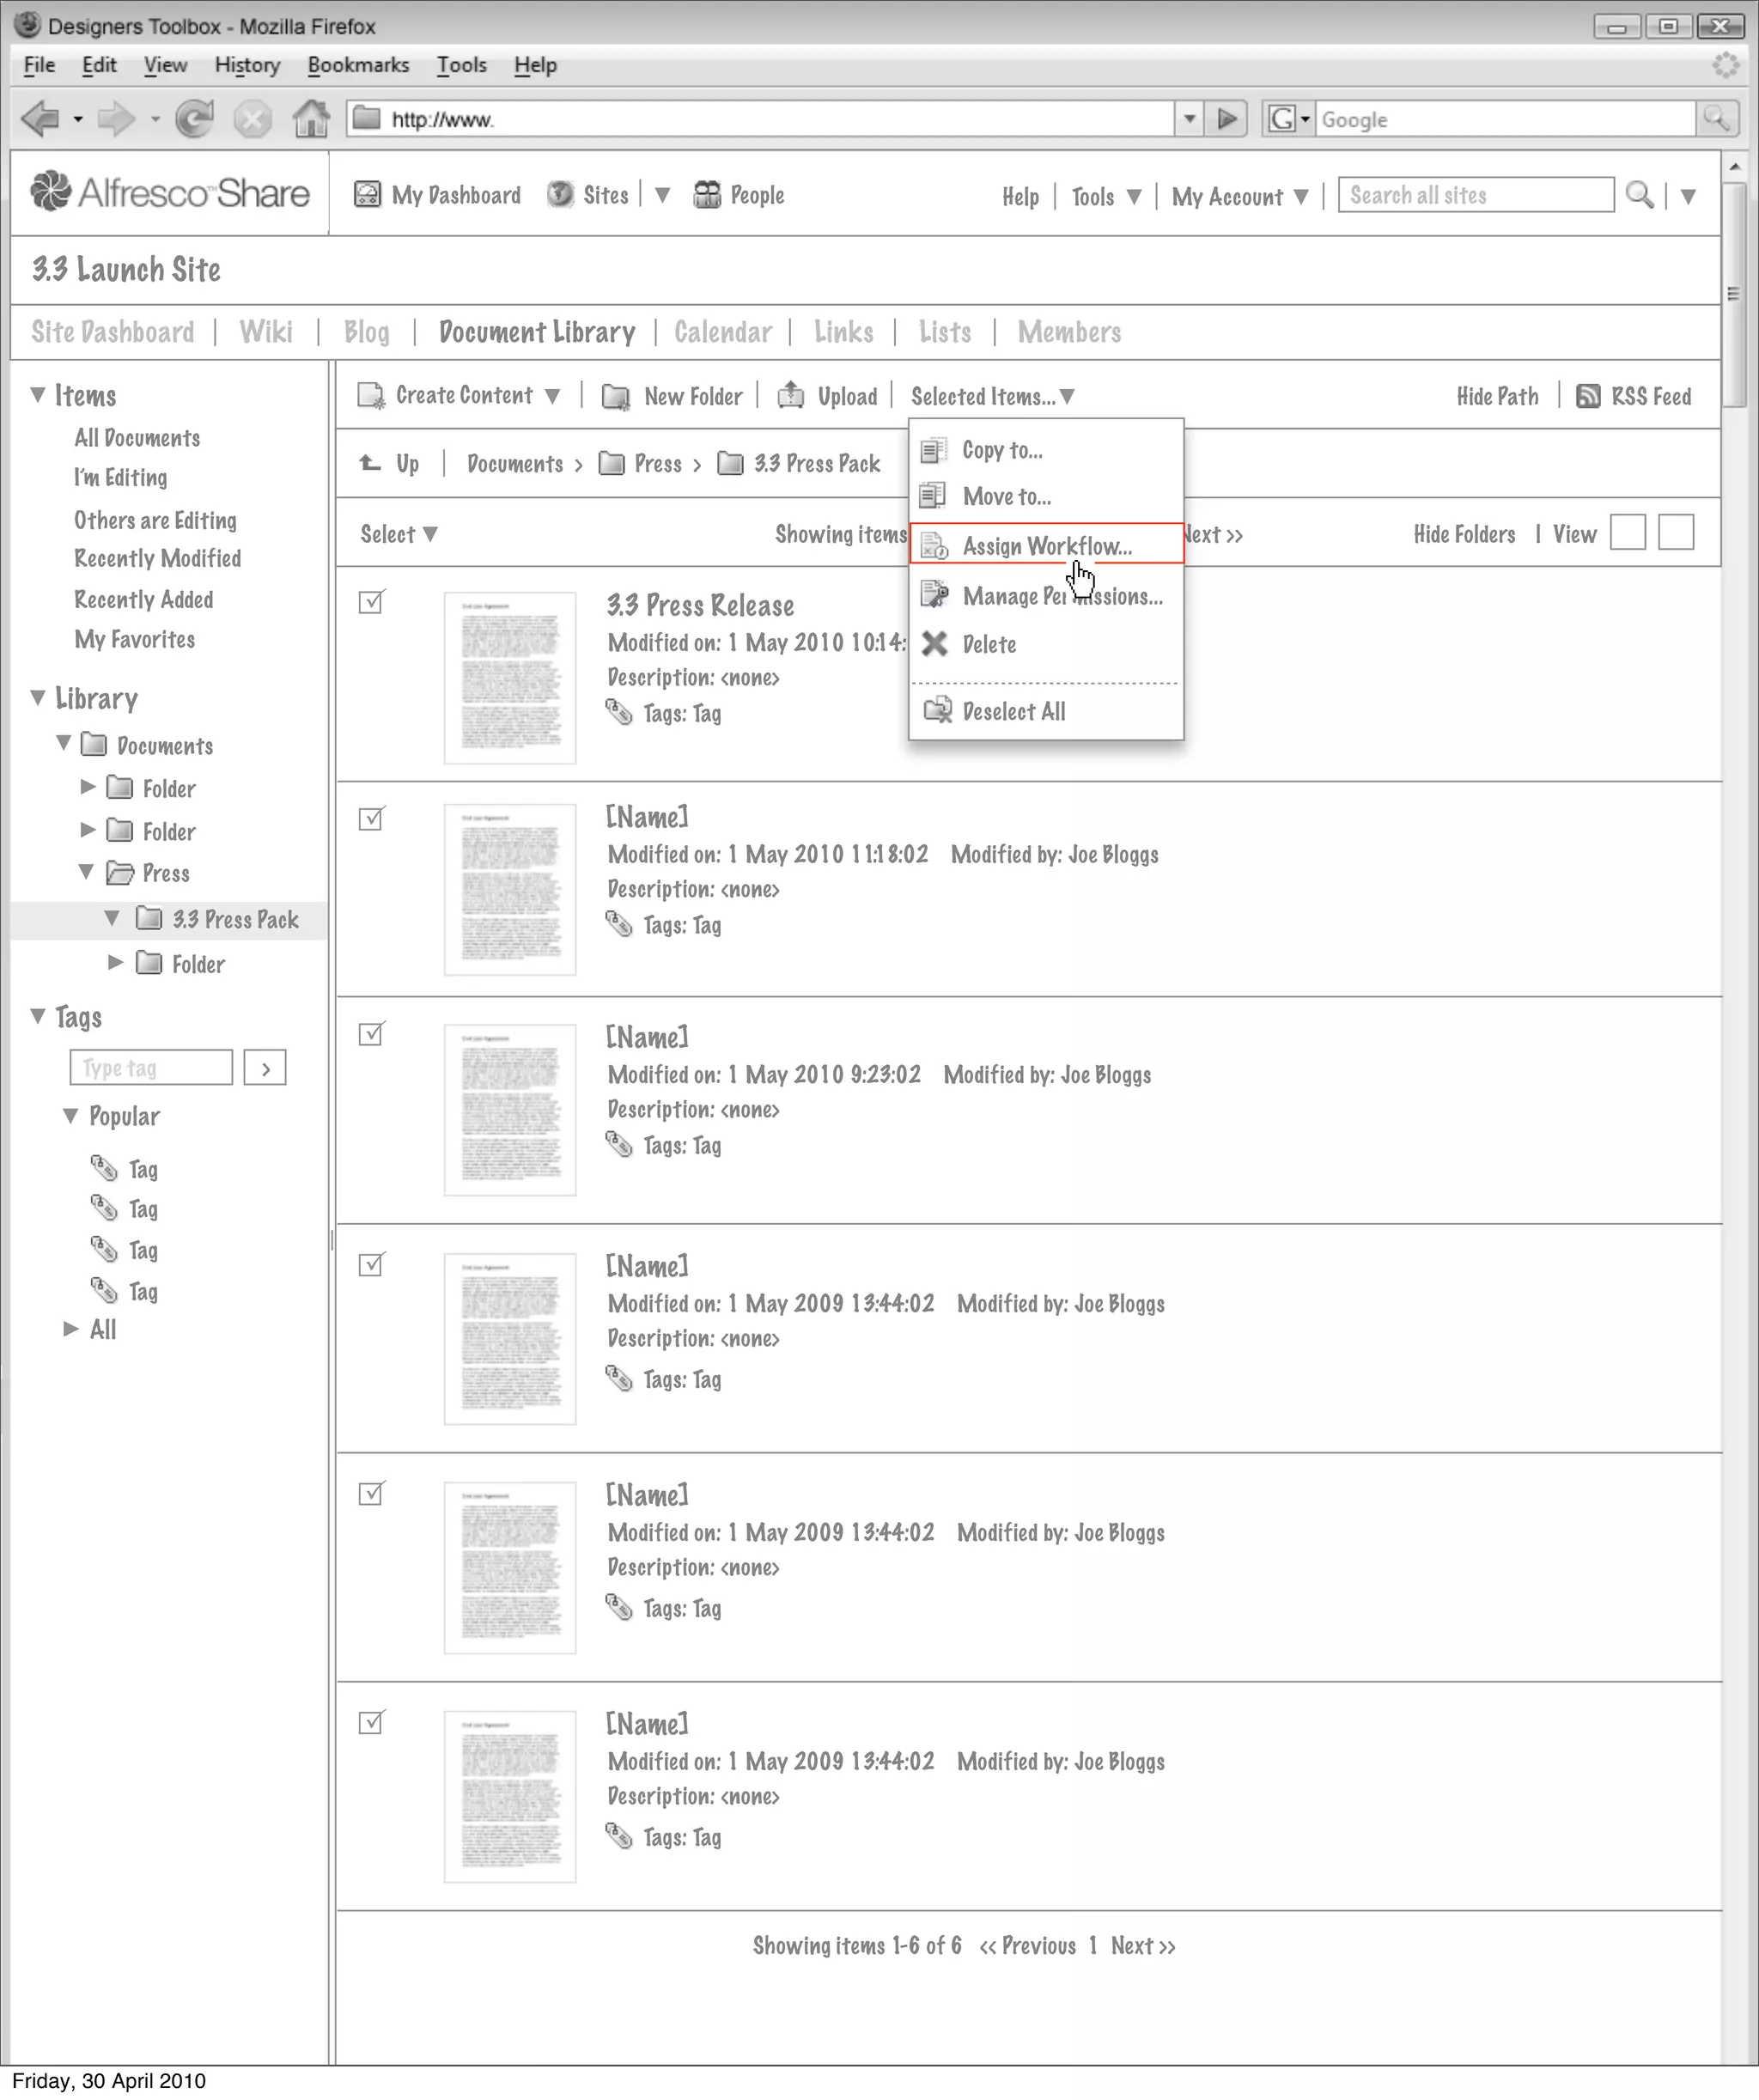1759x2100 pixels.
Task: Click the New Folder icon
Action: click(616, 397)
